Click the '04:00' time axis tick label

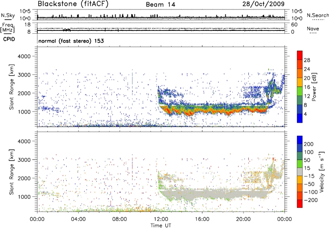pyautogui.click(x=79, y=219)
